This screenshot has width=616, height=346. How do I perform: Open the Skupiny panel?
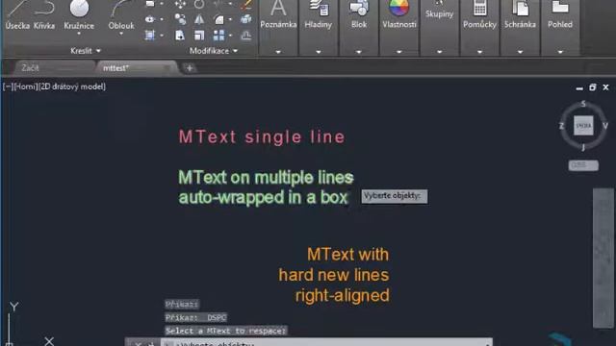[439, 12]
